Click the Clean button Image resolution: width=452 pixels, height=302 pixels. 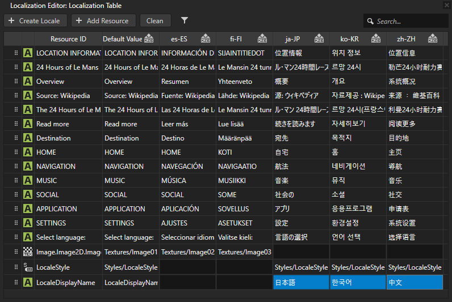[155, 21]
